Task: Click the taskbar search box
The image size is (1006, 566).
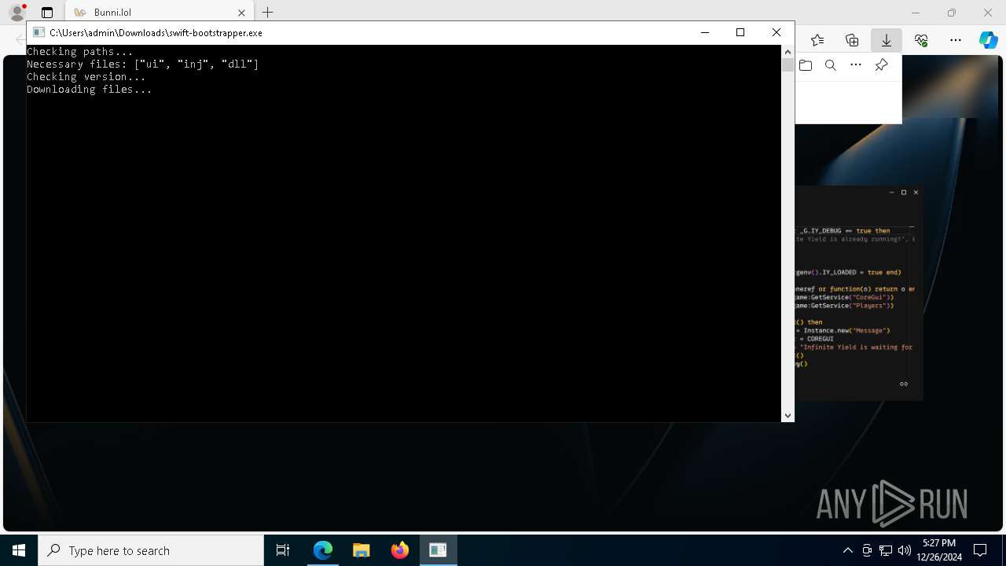Action: point(151,550)
